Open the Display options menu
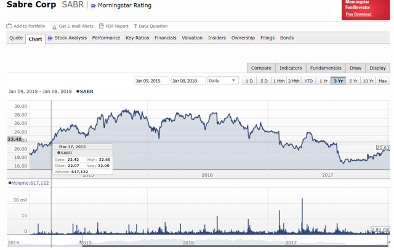Viewport: 394px width, 250px height. 377,68
